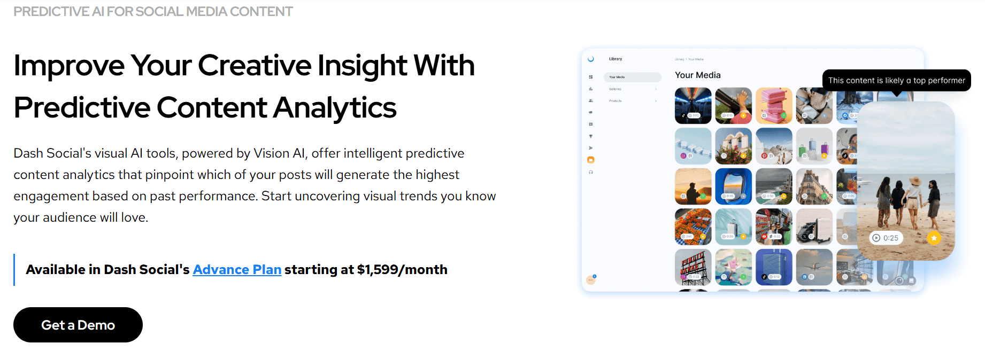Viewport: 985px width, 351px height.
Task: Click the highlighted orange Library icon in sidebar
Action: click(591, 159)
